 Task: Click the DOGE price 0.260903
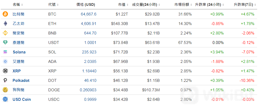pos(88,90)
